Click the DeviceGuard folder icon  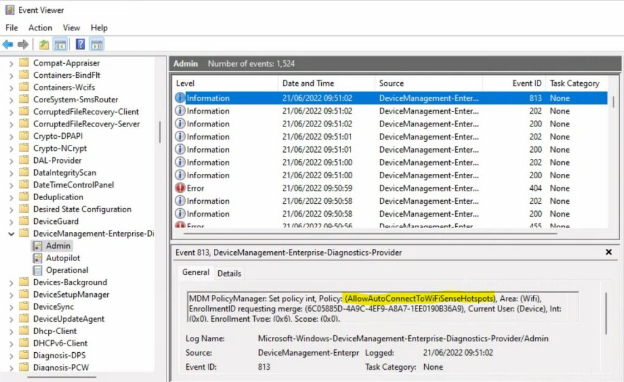(24, 221)
